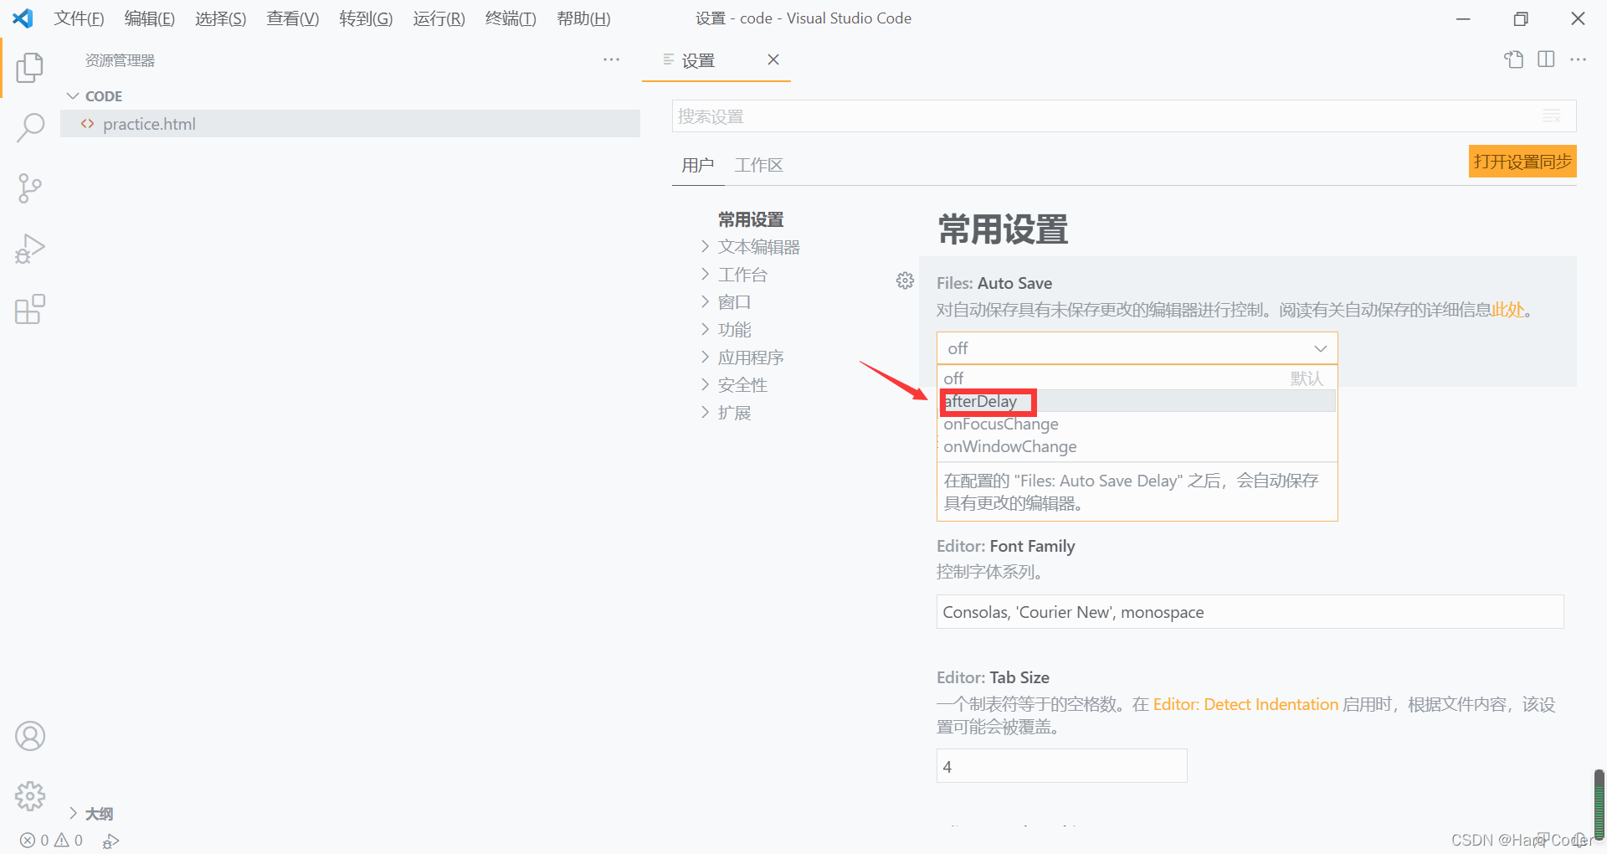Click the debug status bar icon
Viewport: 1607px width, 854px height.
110,841
